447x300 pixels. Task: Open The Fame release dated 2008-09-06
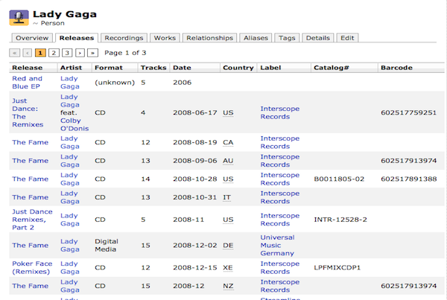31,161
